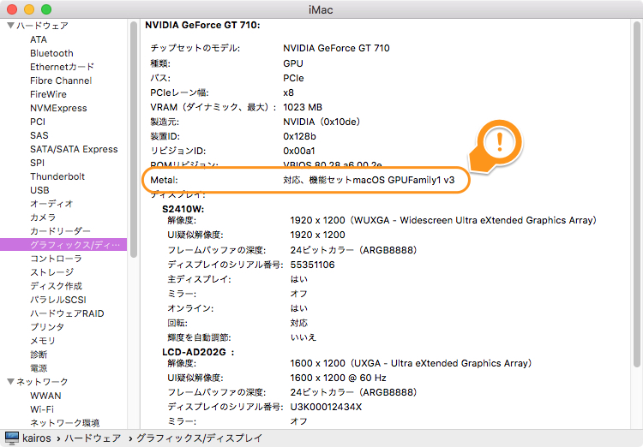The width and height of the screenshot is (643, 447).
Task: Click グラフィックス/ディスプレイ in the path bar
Action: [x=199, y=438]
